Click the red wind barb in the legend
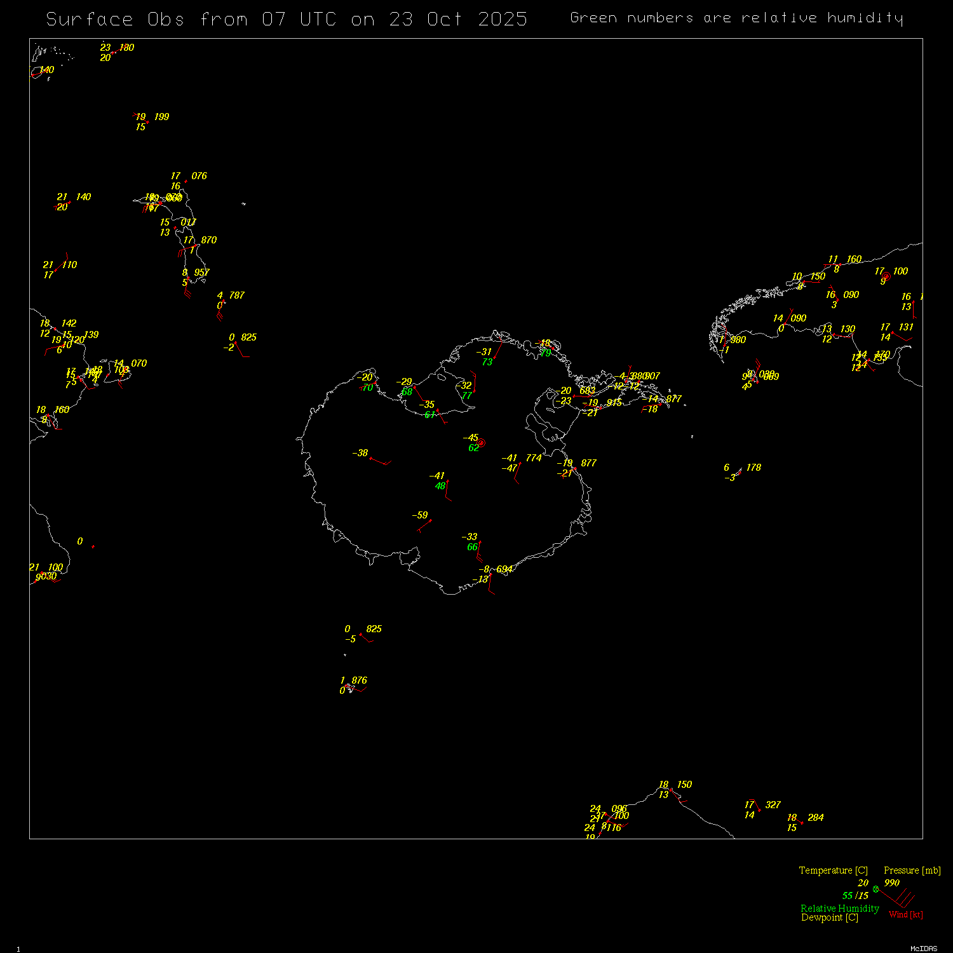The image size is (953, 953). pos(899,898)
